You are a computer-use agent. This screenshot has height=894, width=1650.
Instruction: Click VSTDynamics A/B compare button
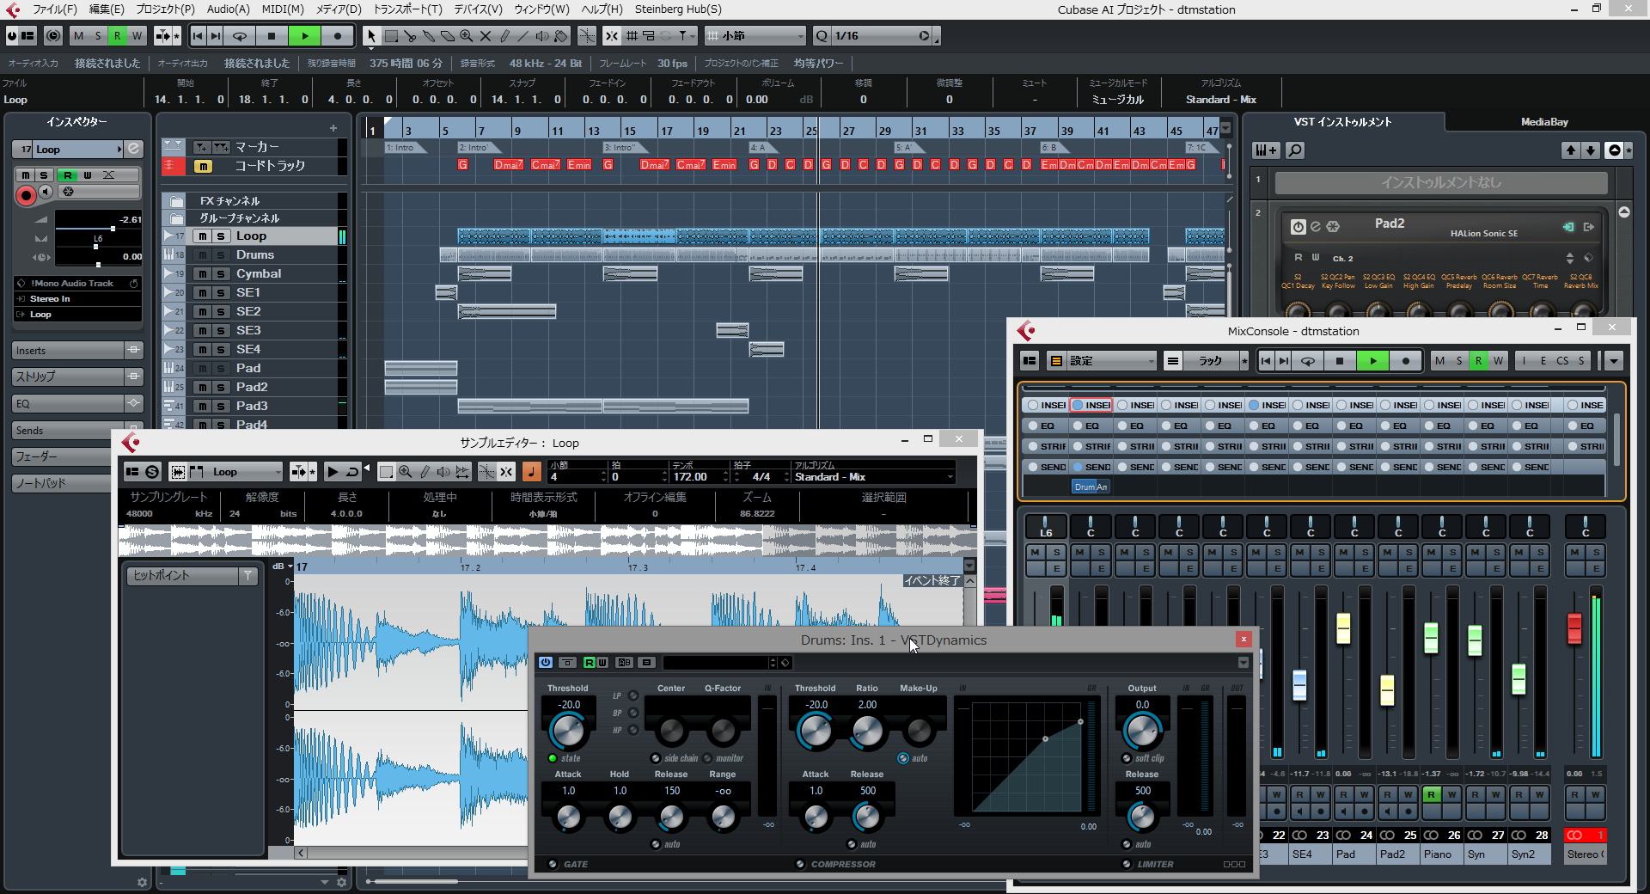[x=625, y=663]
